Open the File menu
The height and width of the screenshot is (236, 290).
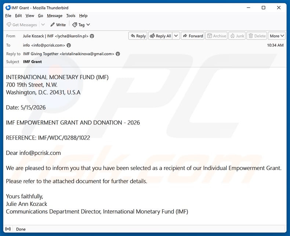tap(8, 16)
